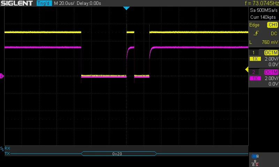Select the Delay:0.00s readout
The width and height of the screenshot is (279, 167).
89,3
